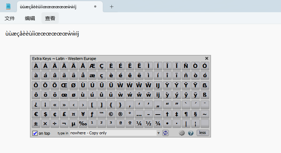281x153 pixels.
Task: Insert uppercase Œ ligature key
Action: (64, 85)
